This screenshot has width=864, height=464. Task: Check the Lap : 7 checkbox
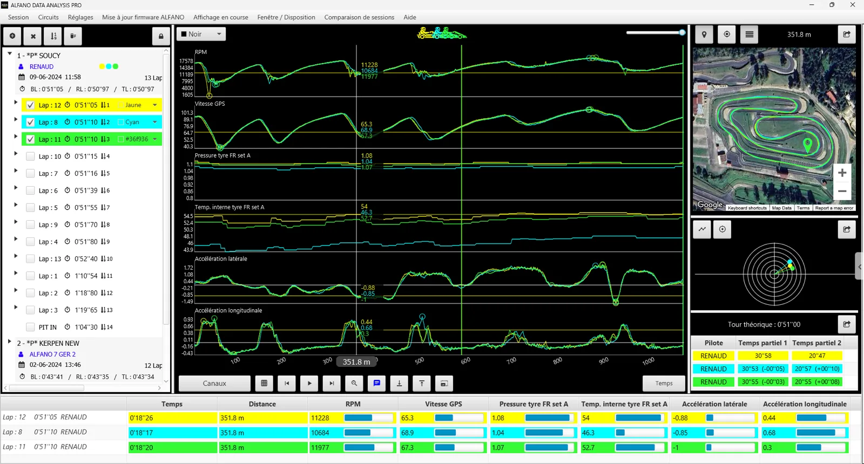pos(30,173)
